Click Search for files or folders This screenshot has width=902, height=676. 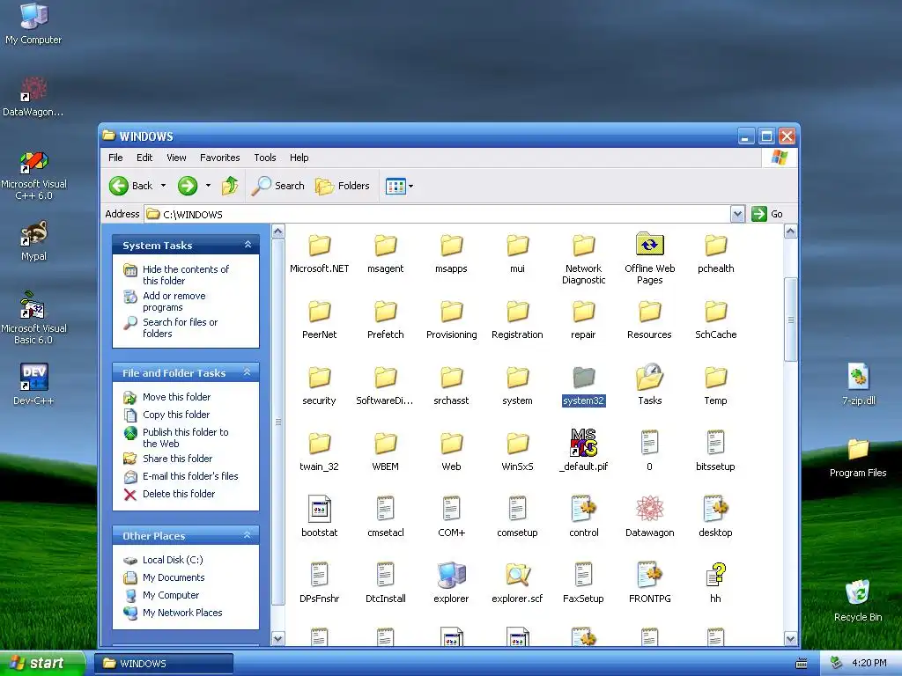click(180, 327)
